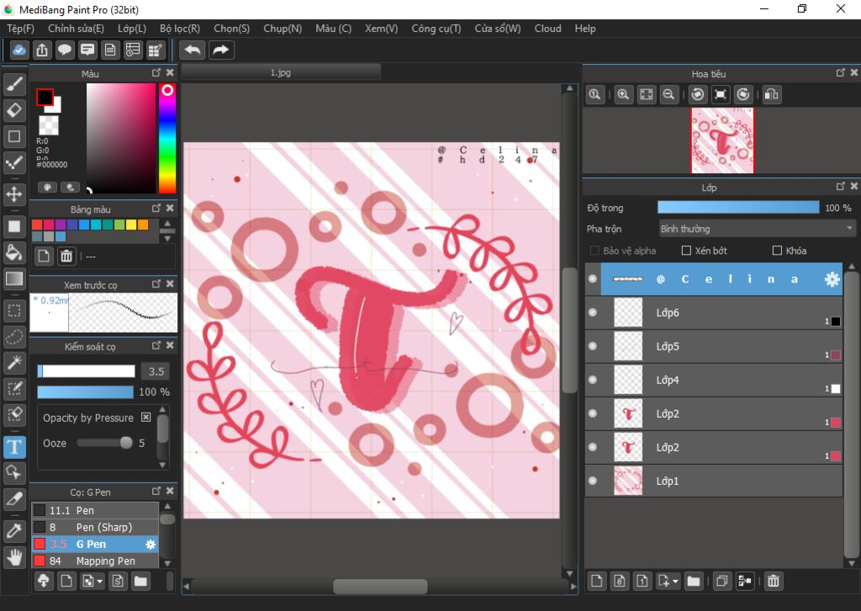The width and height of the screenshot is (861, 611).
Task: Enable the Khóa checkbox
Action: click(777, 251)
